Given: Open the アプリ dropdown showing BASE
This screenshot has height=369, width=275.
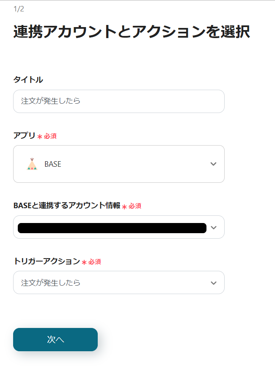Looking at the screenshot, I should tap(118, 164).
